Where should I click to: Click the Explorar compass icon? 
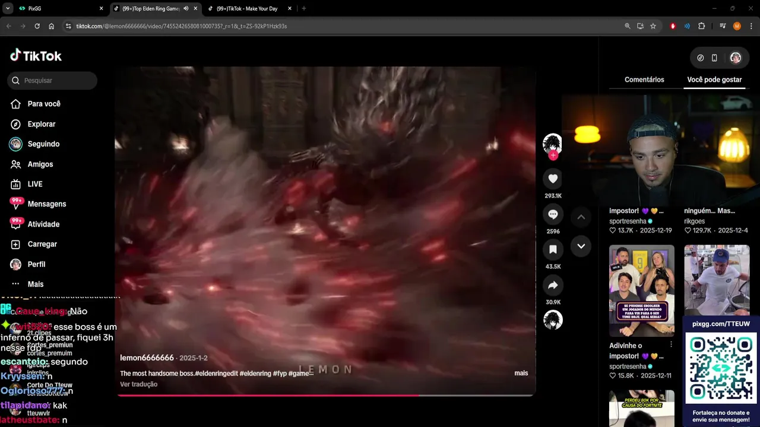point(16,124)
